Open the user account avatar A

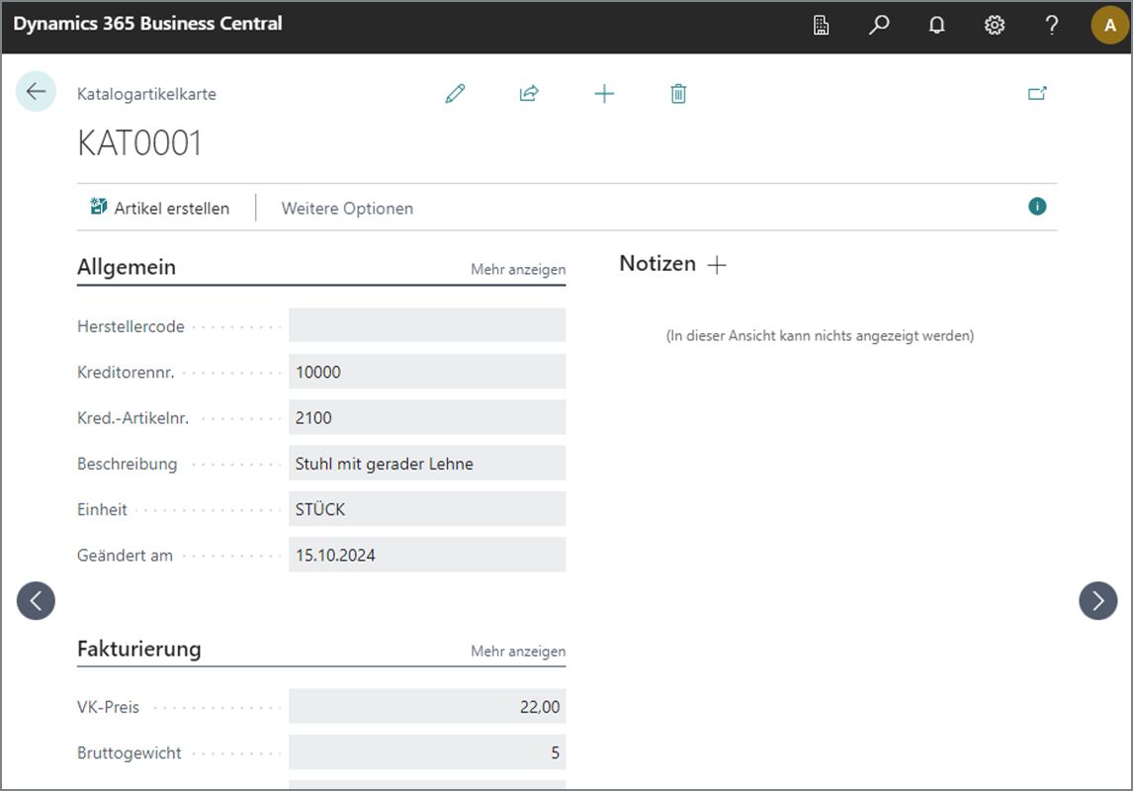click(1110, 26)
